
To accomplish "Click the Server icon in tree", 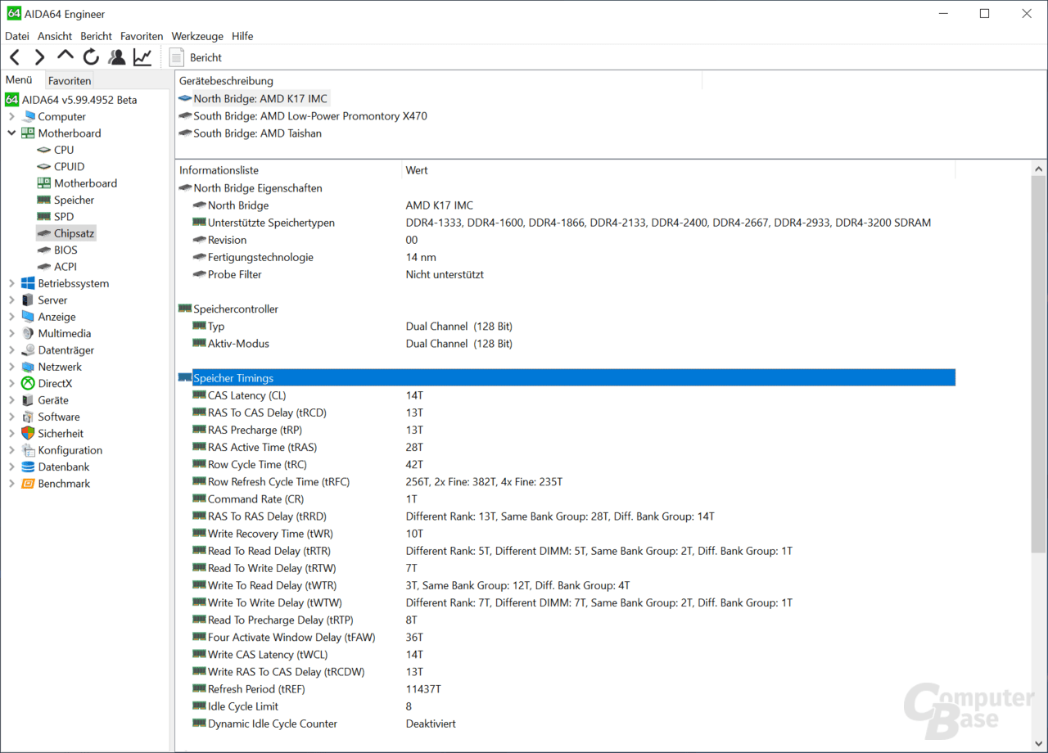I will pyautogui.click(x=28, y=300).
